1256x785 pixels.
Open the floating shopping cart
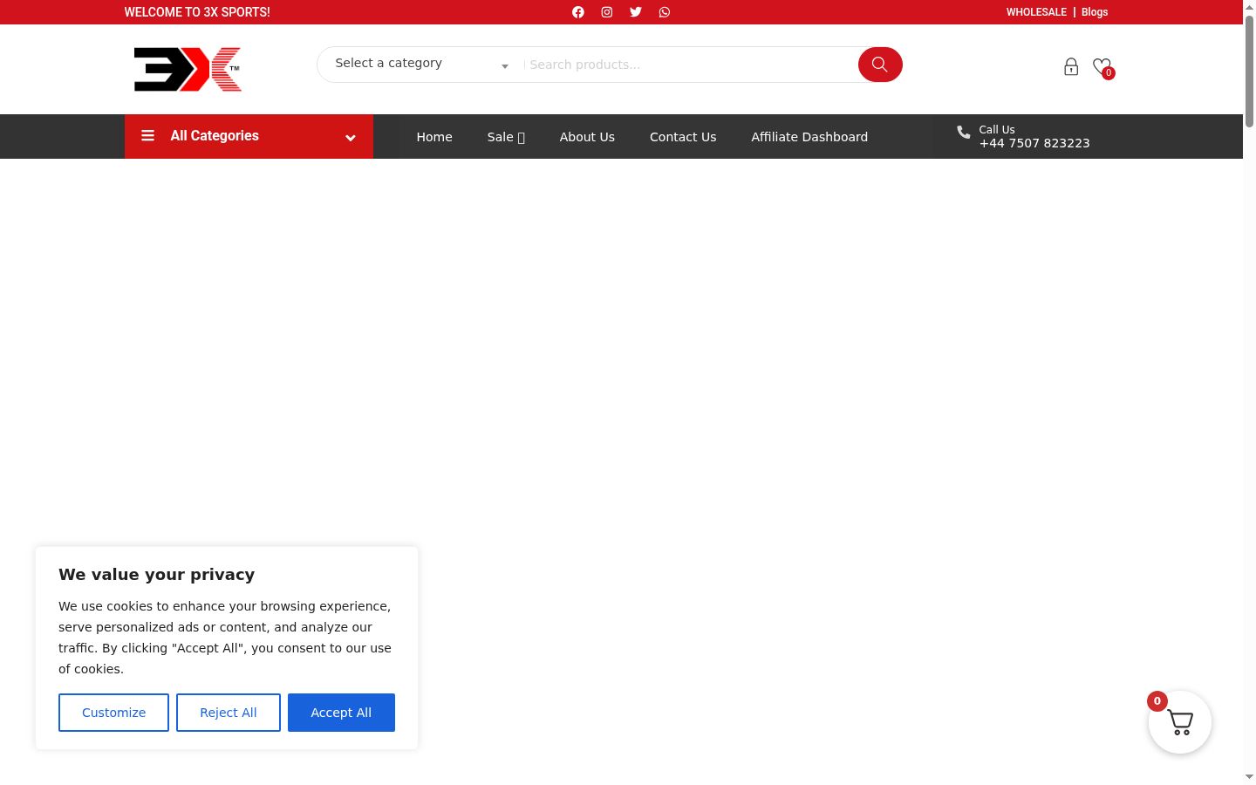pyautogui.click(x=1180, y=722)
